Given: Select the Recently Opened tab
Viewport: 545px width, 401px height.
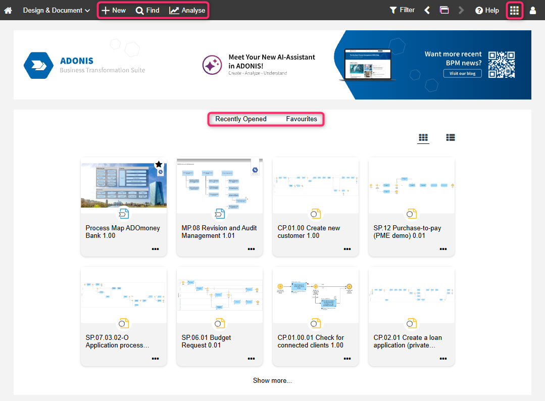Looking at the screenshot, I should (x=240, y=119).
